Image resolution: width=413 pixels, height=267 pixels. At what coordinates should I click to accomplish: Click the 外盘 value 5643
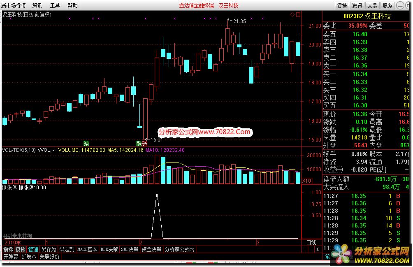(361, 145)
